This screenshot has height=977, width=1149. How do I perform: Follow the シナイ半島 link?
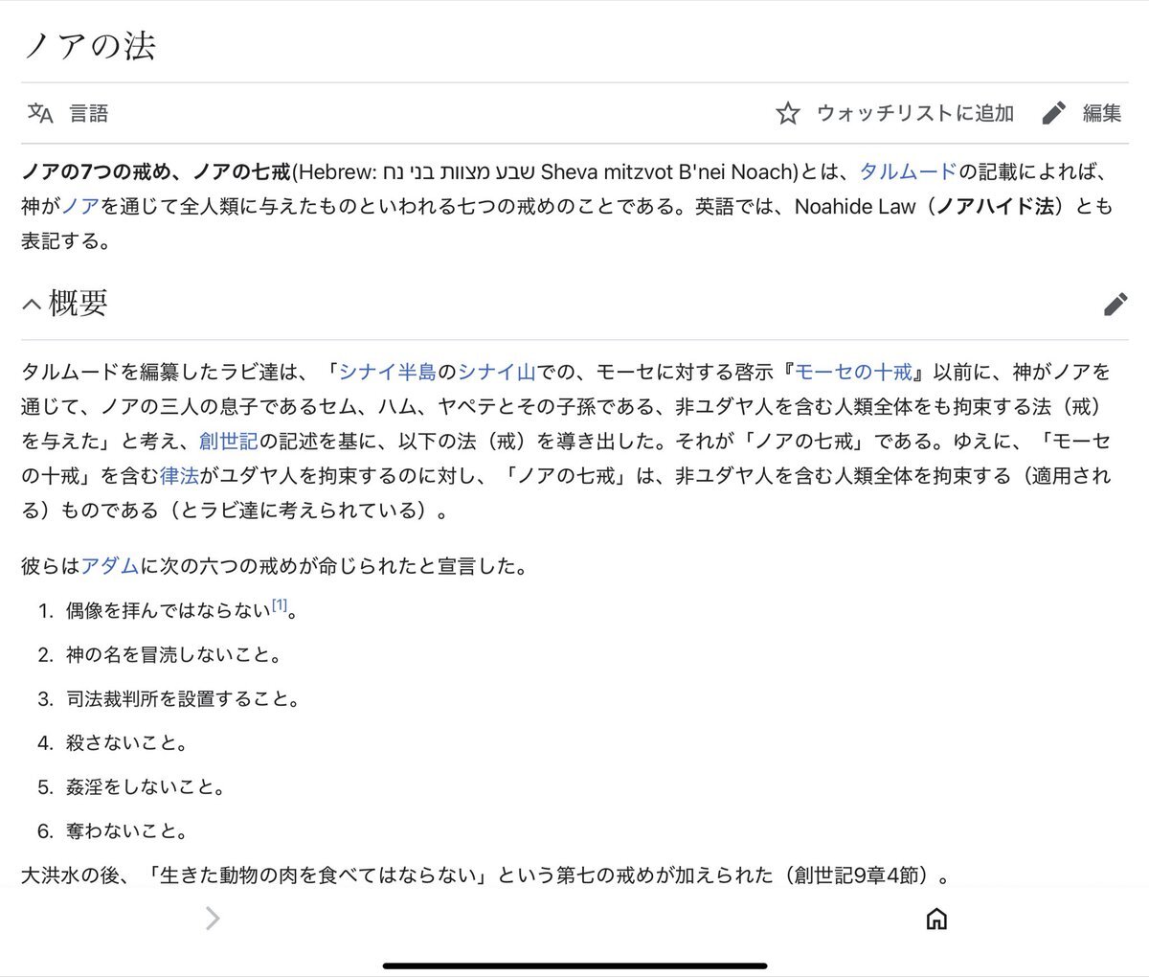tap(388, 372)
